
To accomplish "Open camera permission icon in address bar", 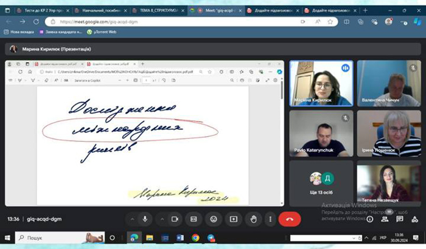I will click(302, 22).
